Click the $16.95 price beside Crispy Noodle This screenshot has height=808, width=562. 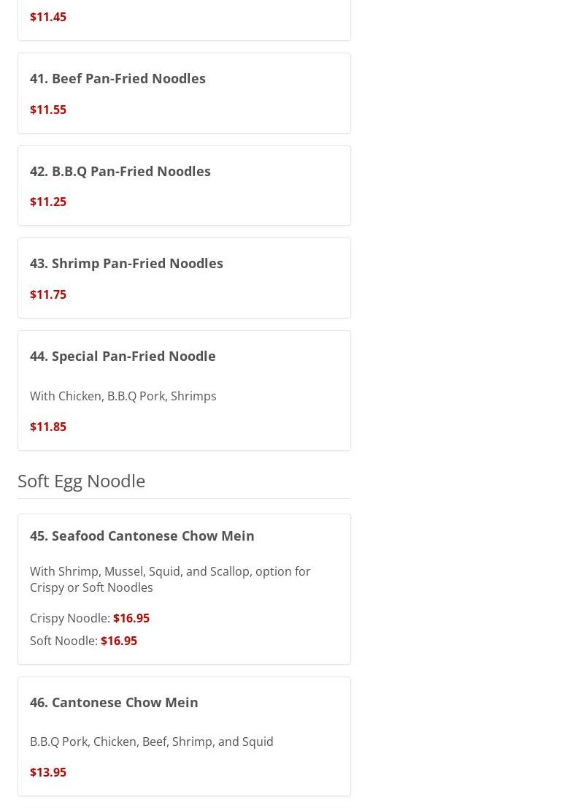tap(131, 618)
